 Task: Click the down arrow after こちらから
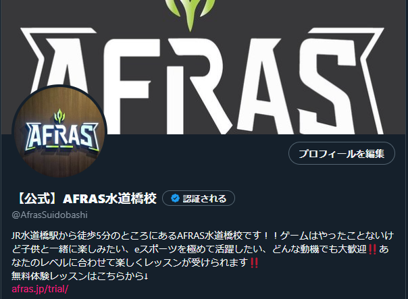[146, 276]
